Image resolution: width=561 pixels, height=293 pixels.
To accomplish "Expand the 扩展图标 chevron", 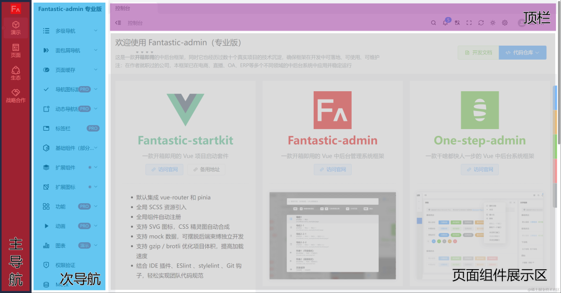I will [96, 187].
